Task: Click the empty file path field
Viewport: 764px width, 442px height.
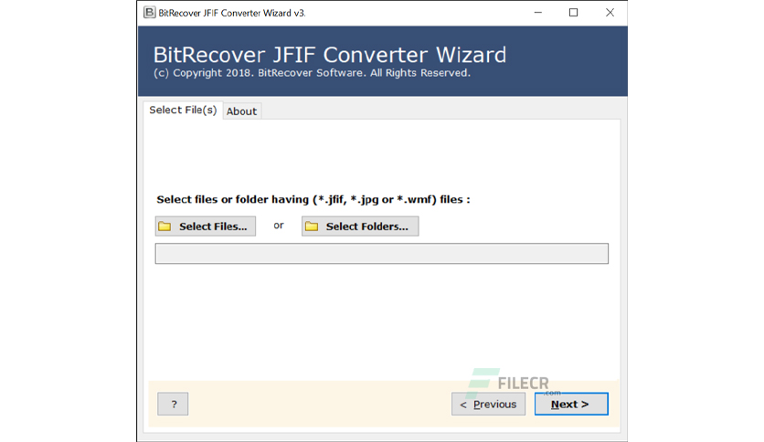Action: pos(381,254)
